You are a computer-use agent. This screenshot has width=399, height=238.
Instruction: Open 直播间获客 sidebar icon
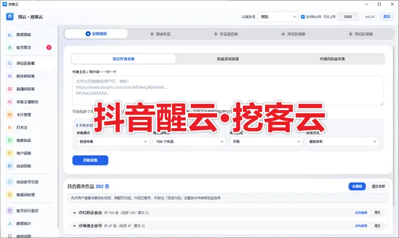click(x=10, y=89)
